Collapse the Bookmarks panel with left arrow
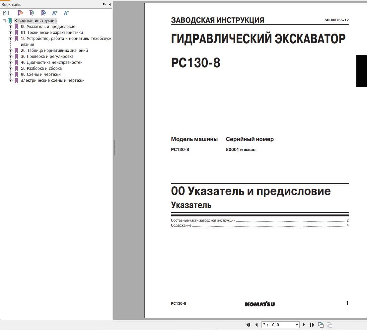 pyautogui.click(x=110, y=4)
